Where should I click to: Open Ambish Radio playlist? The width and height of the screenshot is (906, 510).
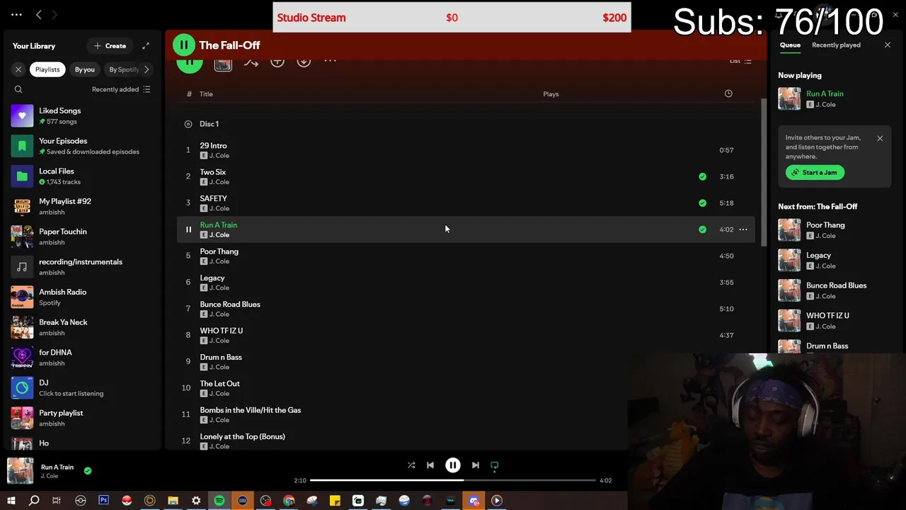[x=81, y=297]
